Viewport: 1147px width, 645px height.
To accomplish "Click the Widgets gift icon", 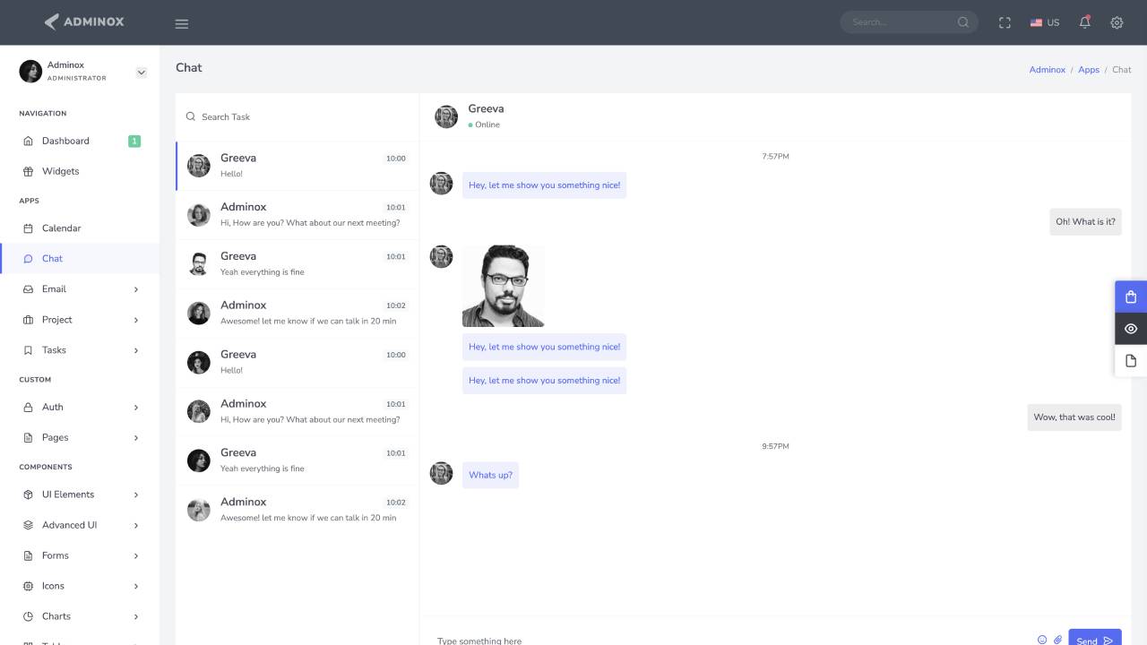I will point(28,171).
